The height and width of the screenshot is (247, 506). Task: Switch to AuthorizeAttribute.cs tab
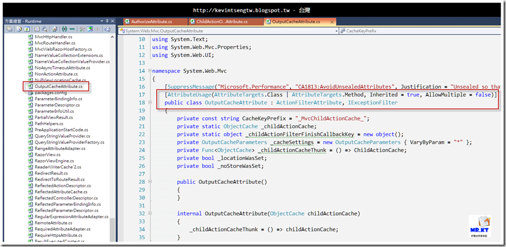155,22
